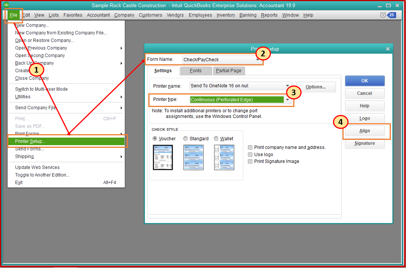The image size is (406, 268).
Task: Click the Cancel button
Action: click(x=365, y=93)
